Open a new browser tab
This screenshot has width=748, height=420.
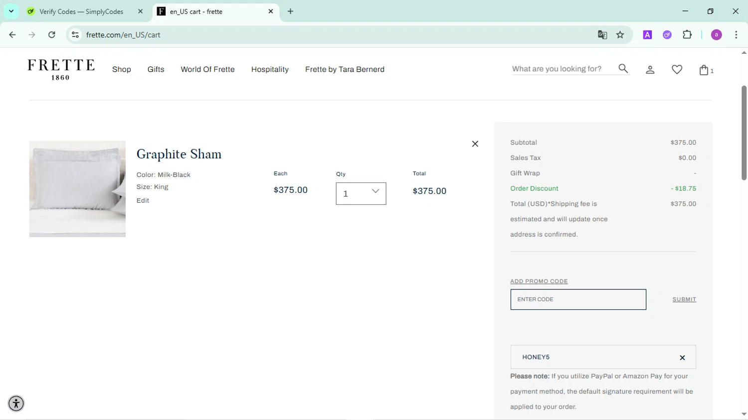coord(291,11)
